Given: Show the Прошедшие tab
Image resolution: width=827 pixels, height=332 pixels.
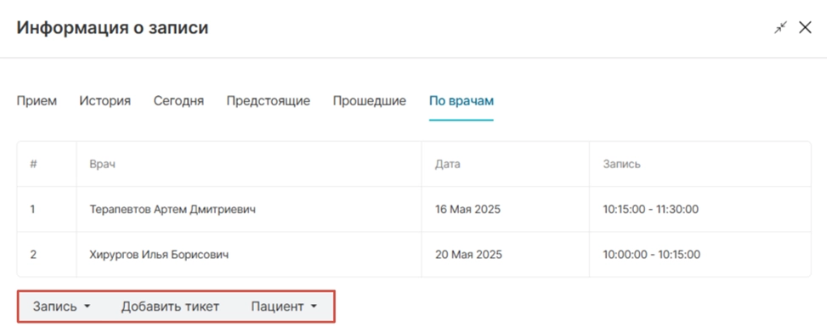Looking at the screenshot, I should click(x=369, y=101).
